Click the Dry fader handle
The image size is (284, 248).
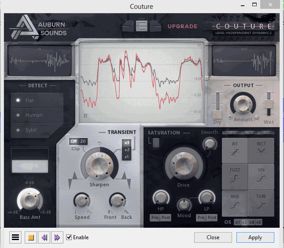click(x=218, y=114)
